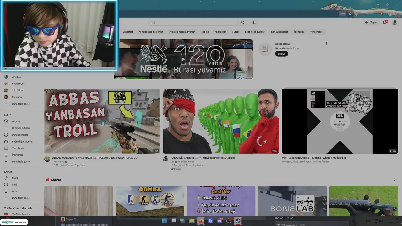Open the notifications bell
Screen dimensions: 402x226
[384, 23]
